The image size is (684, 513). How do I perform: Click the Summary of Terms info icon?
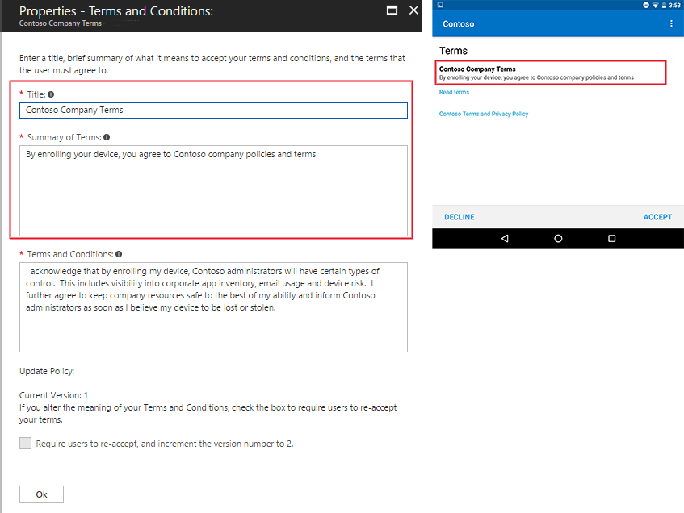coord(106,136)
